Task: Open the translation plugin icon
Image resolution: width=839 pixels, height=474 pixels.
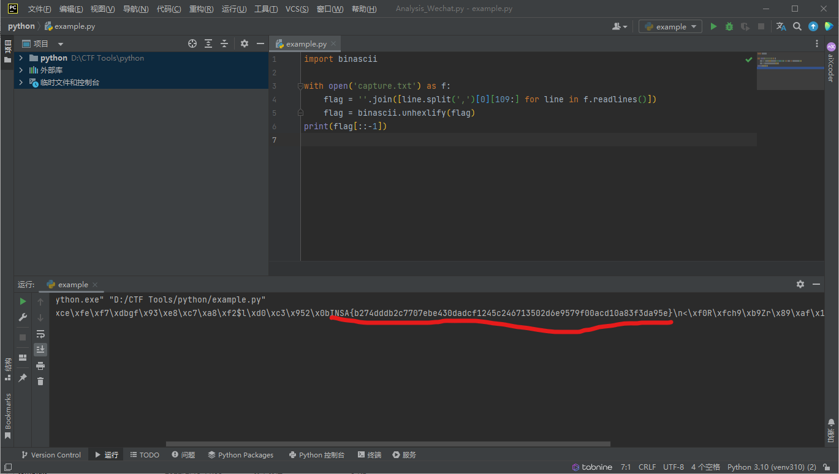Action: (781, 26)
